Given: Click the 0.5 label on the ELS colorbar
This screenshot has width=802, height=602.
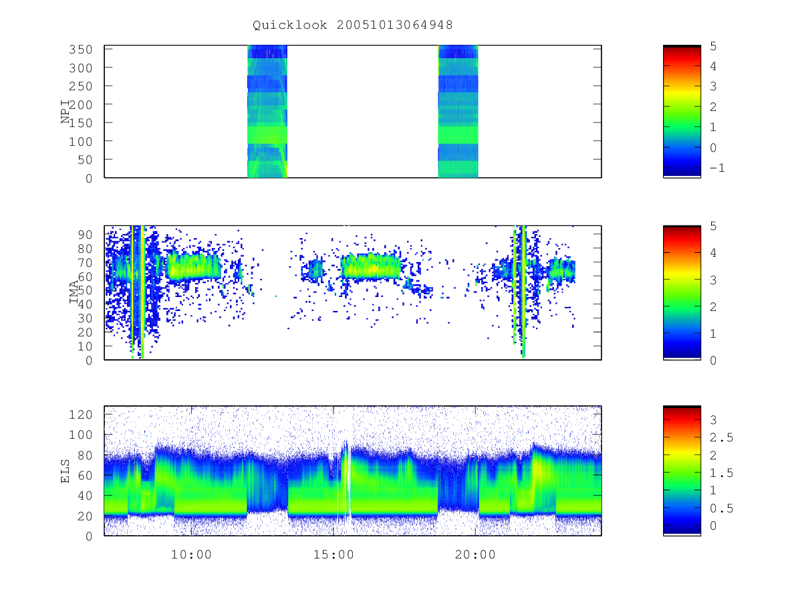Looking at the screenshot, I should [x=721, y=508].
